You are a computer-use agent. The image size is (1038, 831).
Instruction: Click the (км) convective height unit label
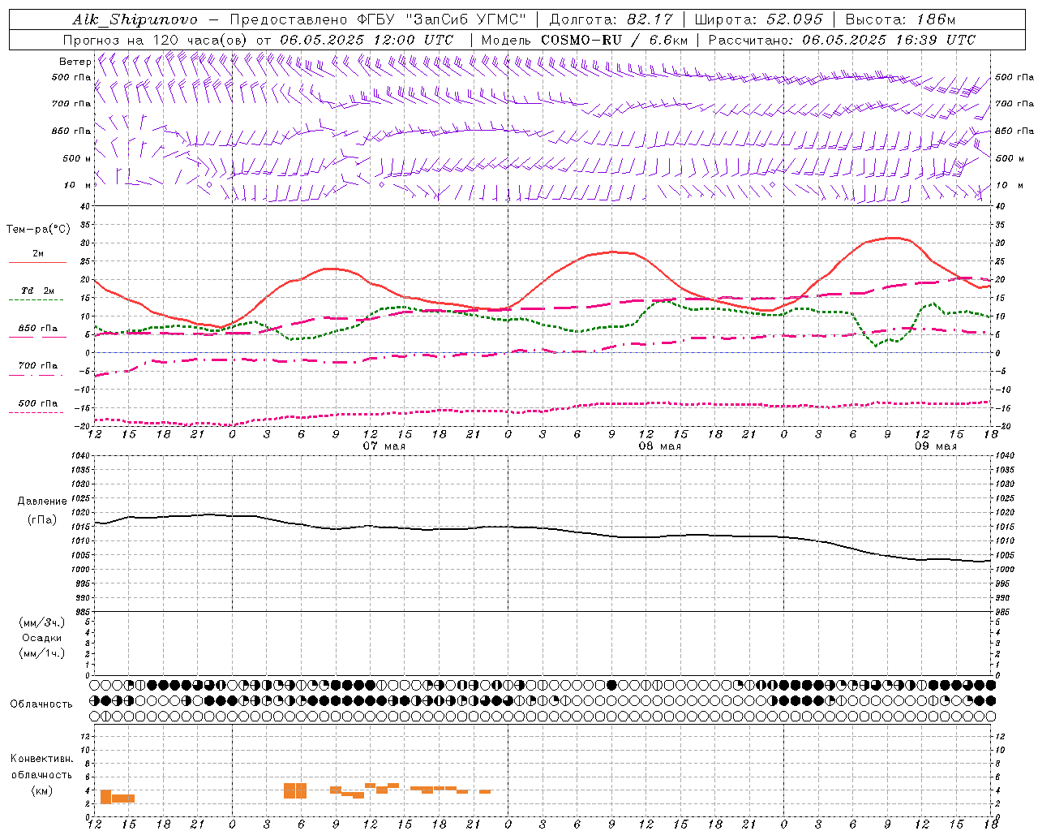41,790
